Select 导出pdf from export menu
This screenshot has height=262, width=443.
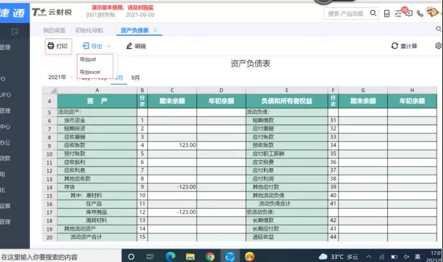(x=88, y=60)
